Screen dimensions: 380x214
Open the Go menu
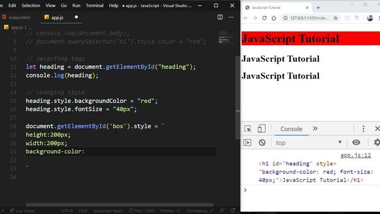coord(64,5)
